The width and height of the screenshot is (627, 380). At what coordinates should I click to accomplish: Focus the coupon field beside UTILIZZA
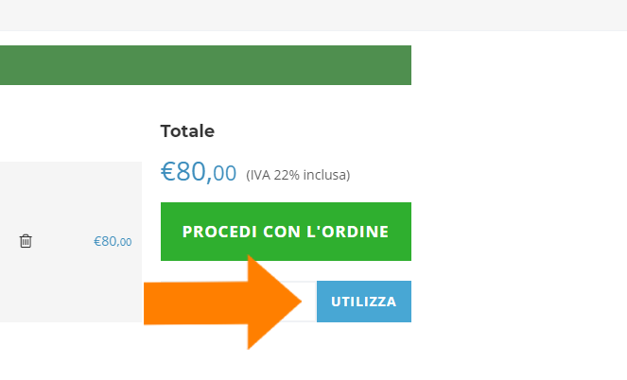tap(309, 302)
